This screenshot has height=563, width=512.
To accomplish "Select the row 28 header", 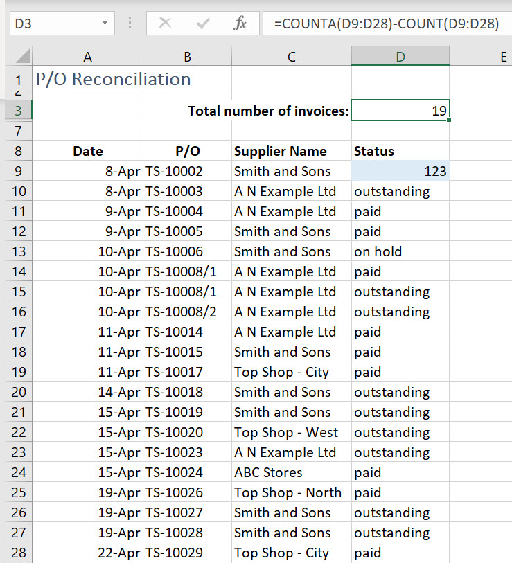I will pos(19,553).
